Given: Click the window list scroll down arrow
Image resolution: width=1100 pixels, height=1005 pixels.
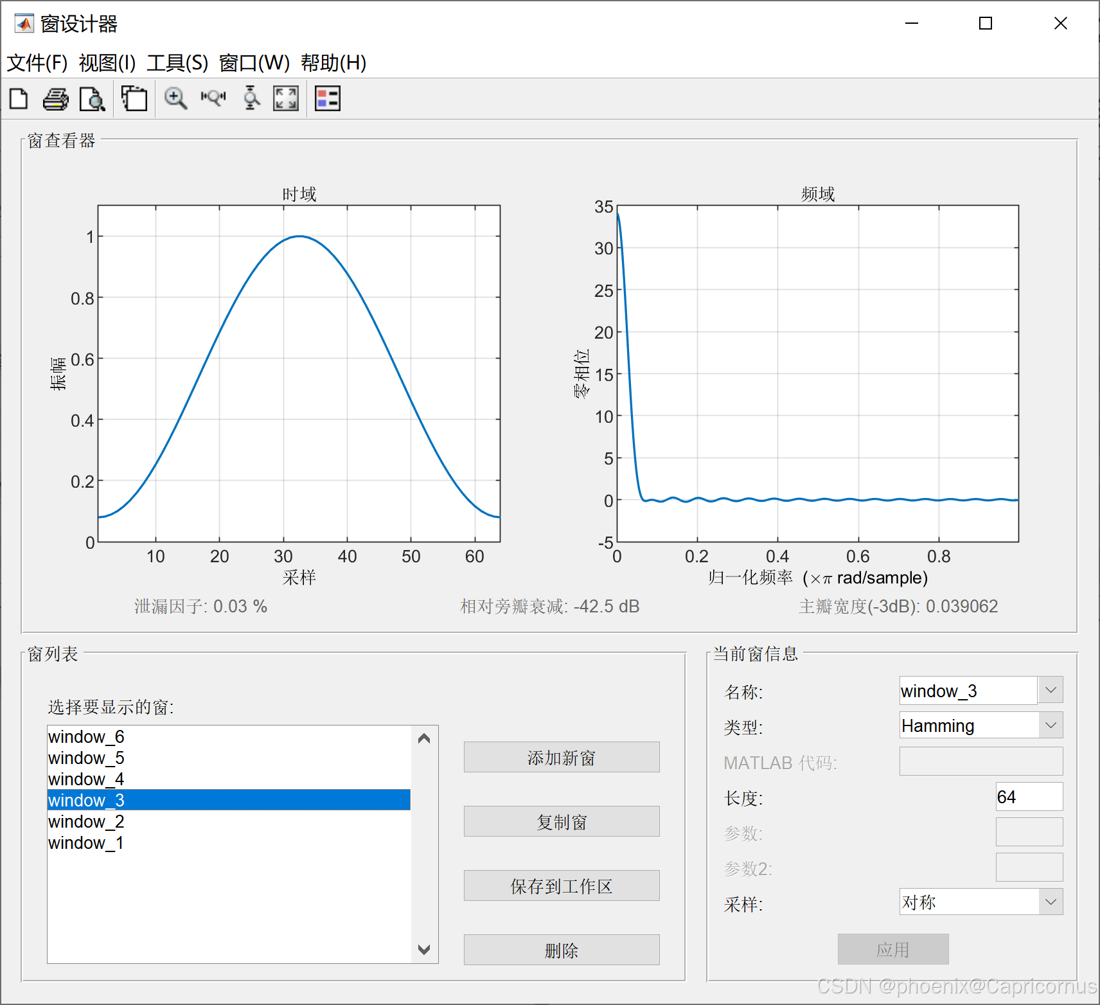Looking at the screenshot, I should pos(424,949).
